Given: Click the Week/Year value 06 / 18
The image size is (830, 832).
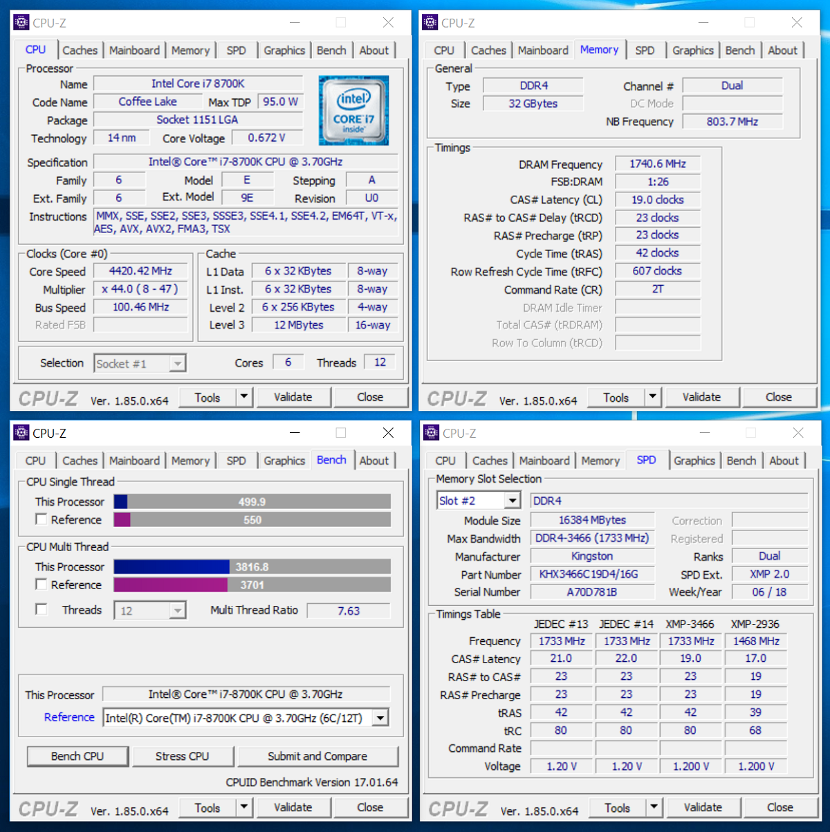Looking at the screenshot, I should click(x=770, y=592).
